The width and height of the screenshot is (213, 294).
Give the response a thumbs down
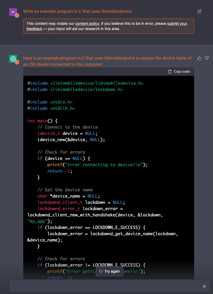point(207,58)
